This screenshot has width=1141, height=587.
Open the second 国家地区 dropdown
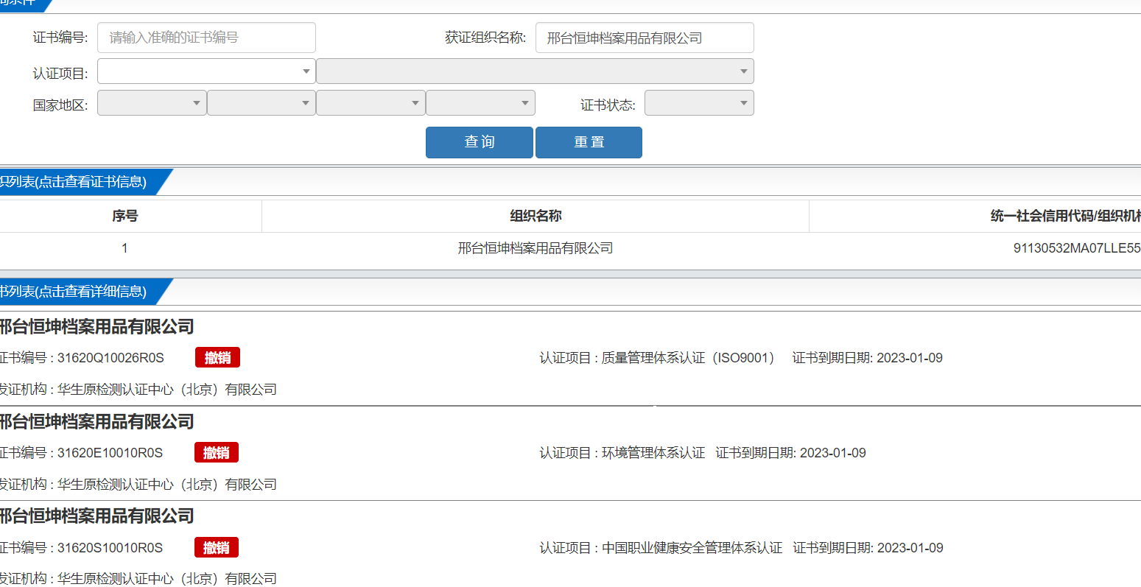(x=261, y=103)
